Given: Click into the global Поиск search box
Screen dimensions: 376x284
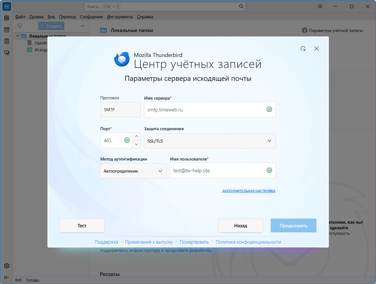Looking at the screenshot, I should pos(165,6).
